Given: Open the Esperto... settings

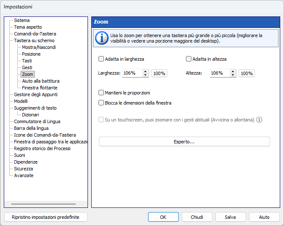Looking at the screenshot, I should click(x=184, y=142).
